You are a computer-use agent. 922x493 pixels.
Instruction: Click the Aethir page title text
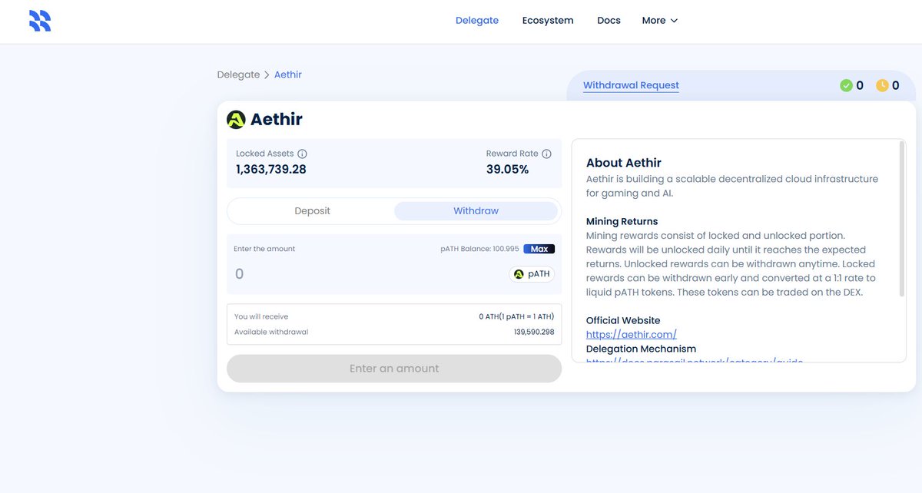click(277, 120)
